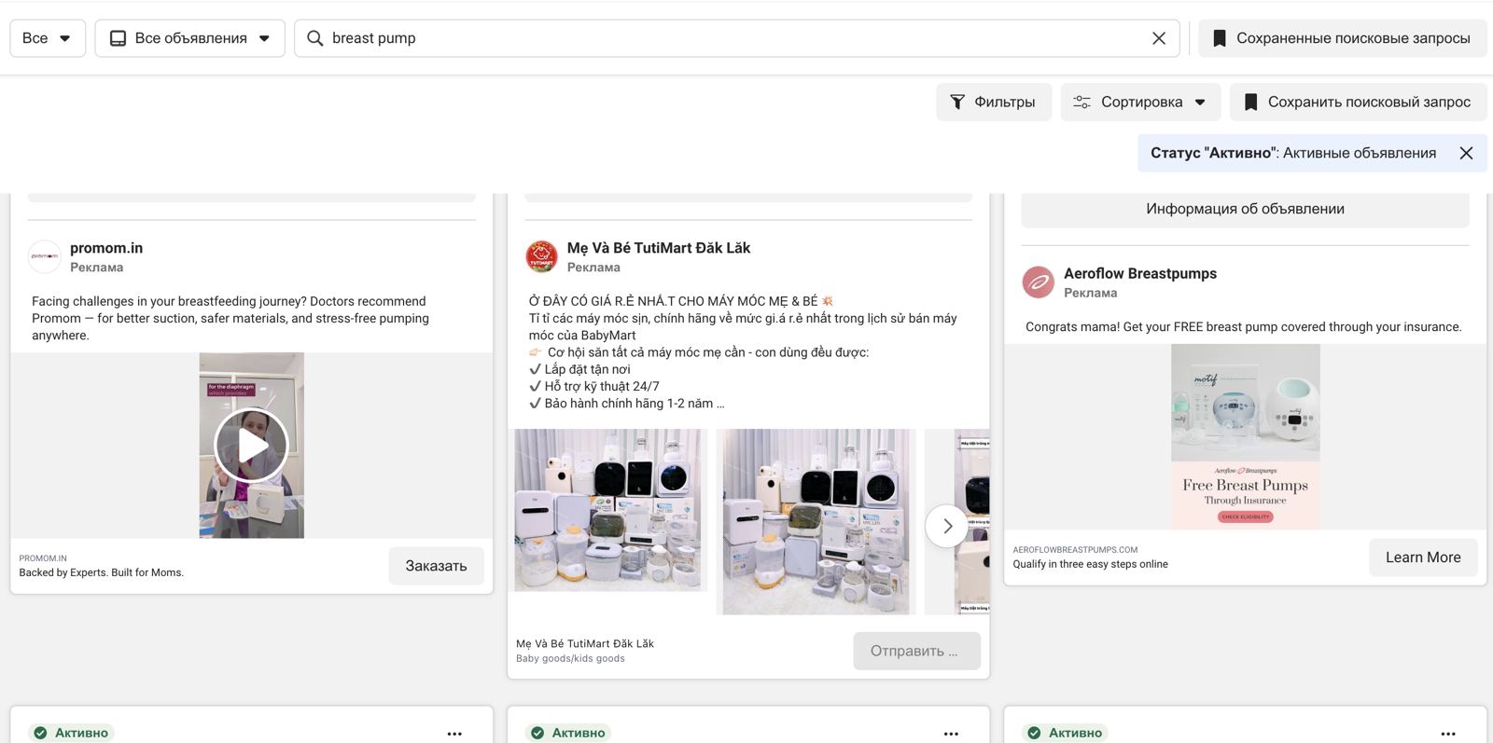Open the Фильтры panel
The height and width of the screenshot is (743, 1493).
[x=993, y=102]
